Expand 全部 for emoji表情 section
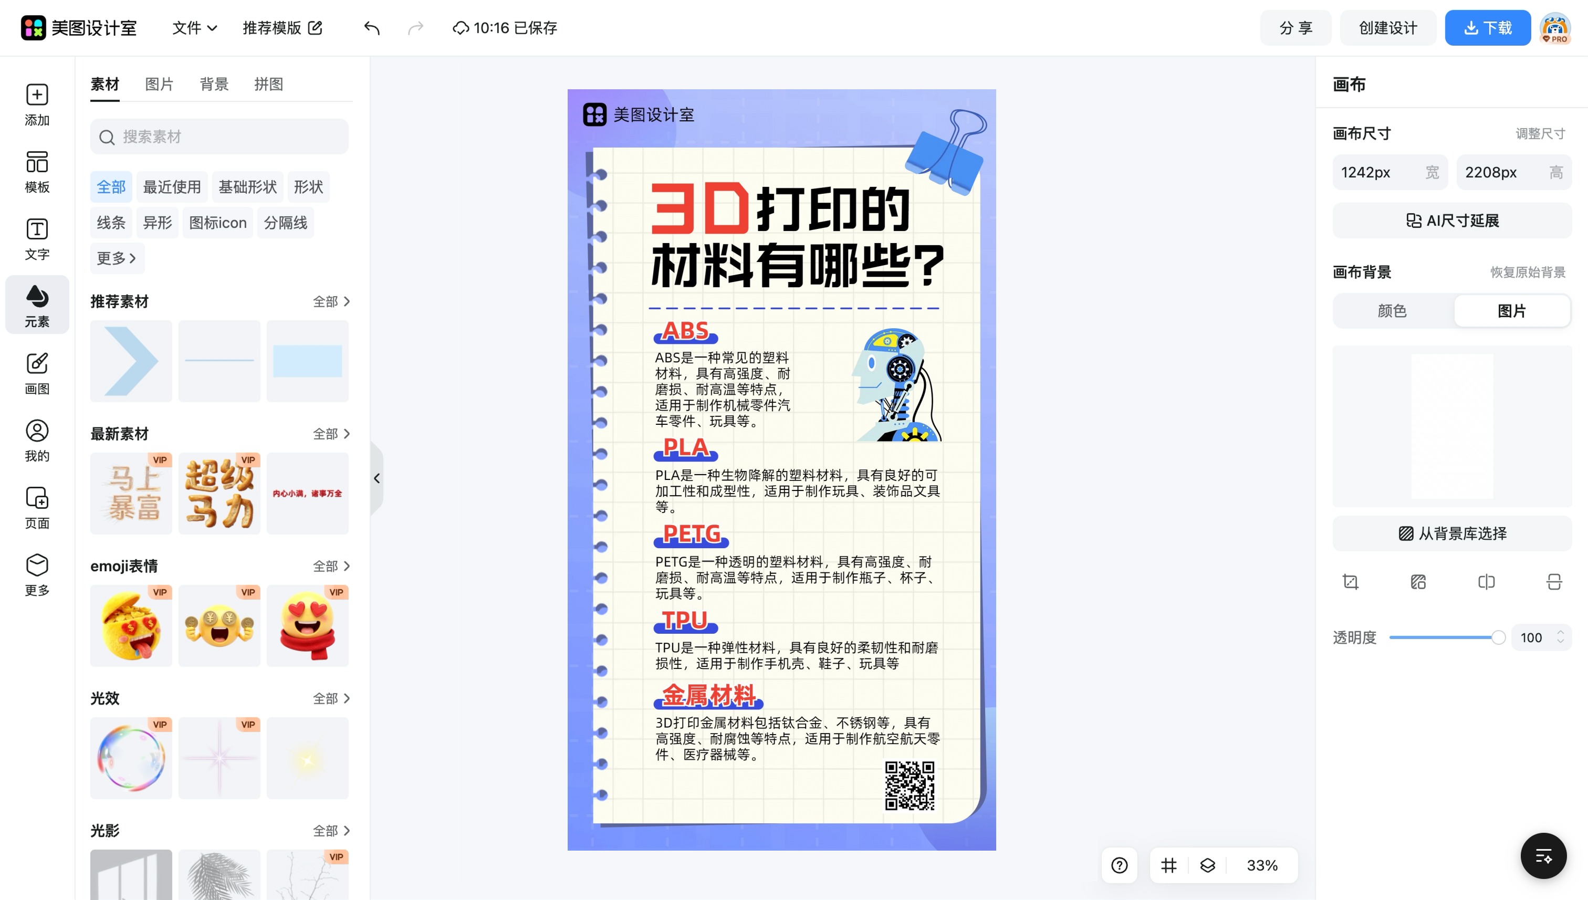 pyautogui.click(x=331, y=566)
